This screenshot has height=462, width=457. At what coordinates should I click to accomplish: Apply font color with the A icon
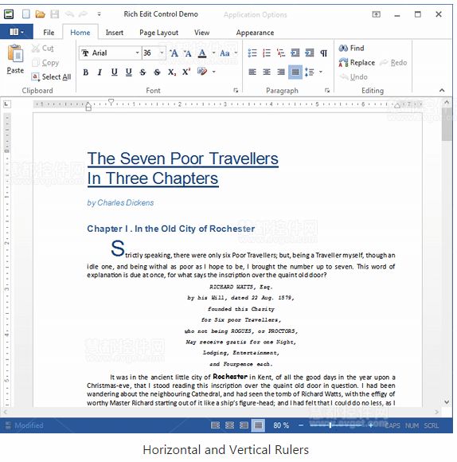(x=202, y=53)
